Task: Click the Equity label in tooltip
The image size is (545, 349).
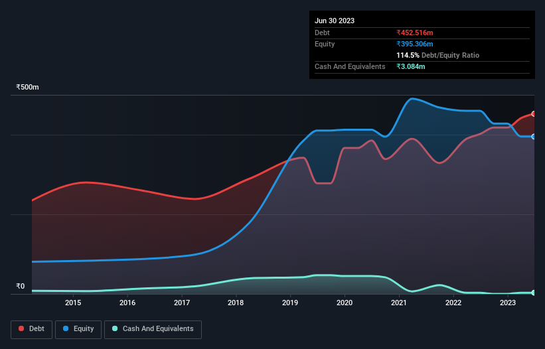Action: [325, 44]
